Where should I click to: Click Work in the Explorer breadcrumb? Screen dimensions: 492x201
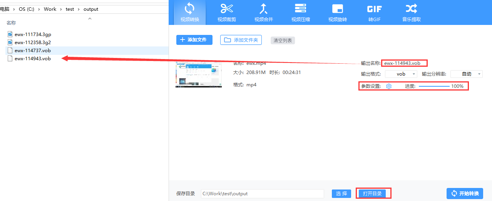pos(50,9)
